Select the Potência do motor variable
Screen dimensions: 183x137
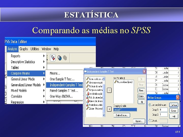(x=94, y=86)
